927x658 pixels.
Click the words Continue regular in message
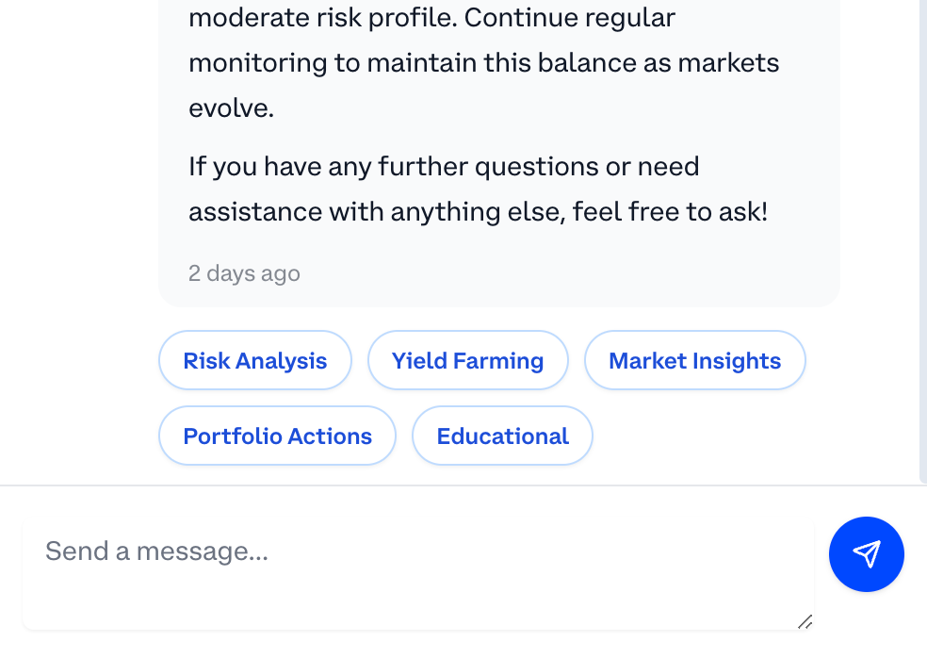click(x=569, y=18)
